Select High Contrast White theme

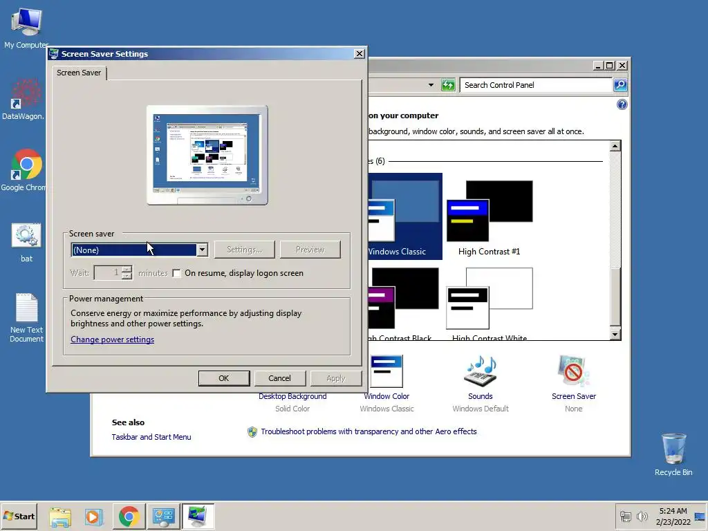(x=490, y=304)
